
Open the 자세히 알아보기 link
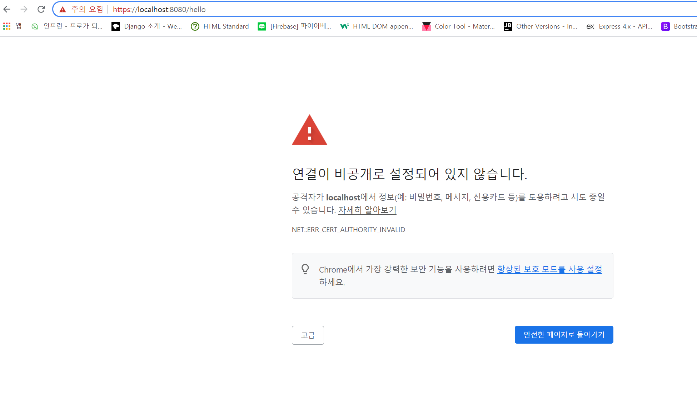tap(367, 210)
